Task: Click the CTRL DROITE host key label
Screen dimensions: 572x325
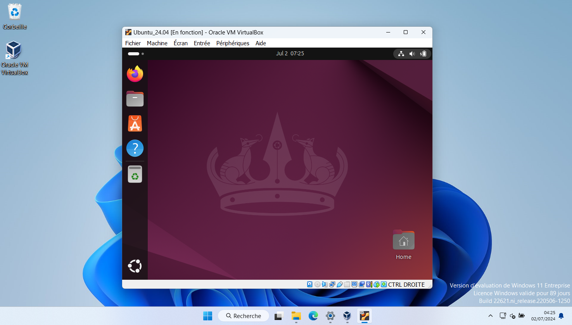Action: 406,284
